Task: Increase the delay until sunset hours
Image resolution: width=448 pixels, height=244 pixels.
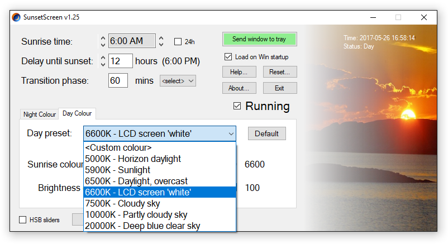Action: click(x=103, y=58)
